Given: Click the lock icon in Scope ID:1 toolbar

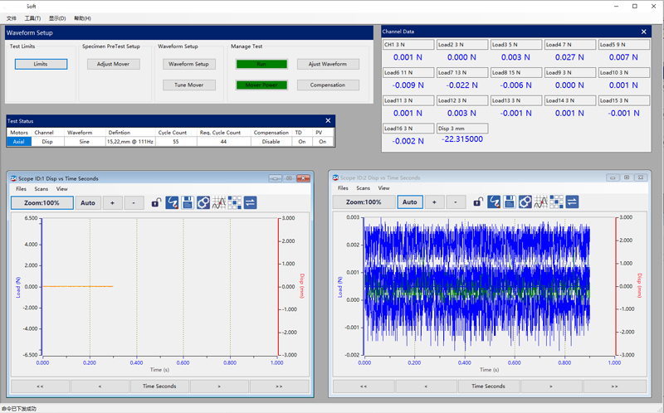Looking at the screenshot, I should (156, 202).
